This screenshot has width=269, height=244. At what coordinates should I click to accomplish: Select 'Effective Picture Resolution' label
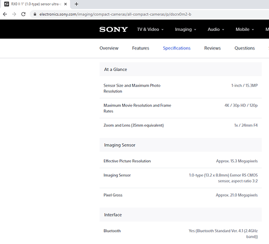coord(127,161)
